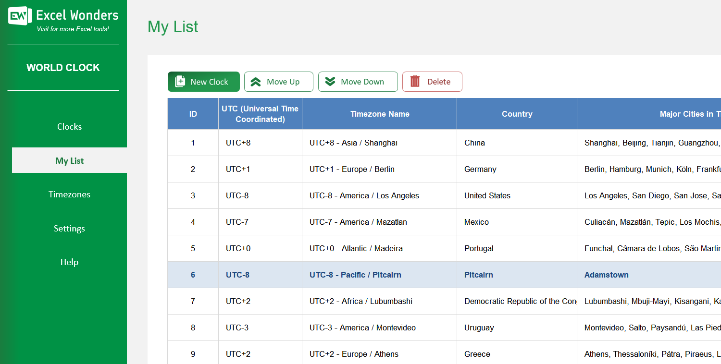This screenshot has height=364, width=721.
Task: Select the highlighted Pitcairn row's Adamstown cell
Action: click(x=649, y=275)
